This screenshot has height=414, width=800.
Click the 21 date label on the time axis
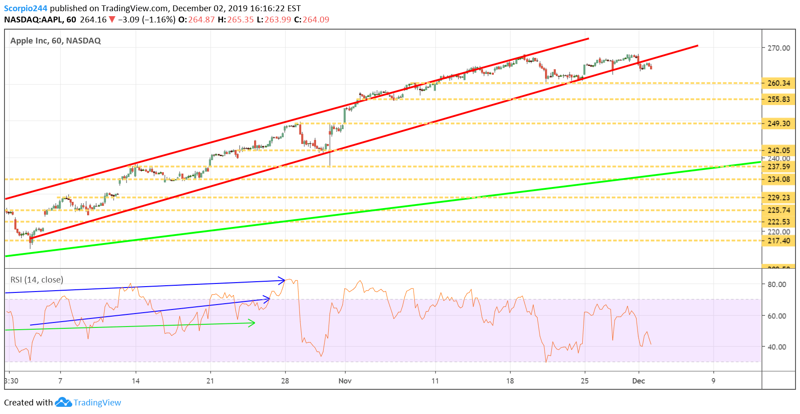[x=210, y=381]
